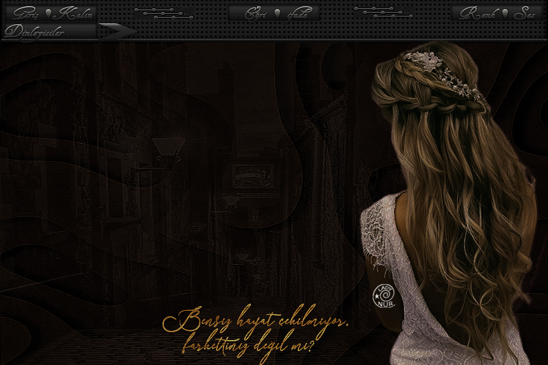Click the Giriş button
Screen dimensions: 548x365
coord(26,13)
